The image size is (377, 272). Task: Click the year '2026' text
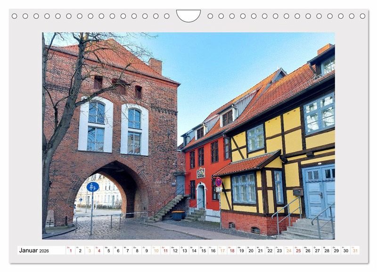pos(44,251)
